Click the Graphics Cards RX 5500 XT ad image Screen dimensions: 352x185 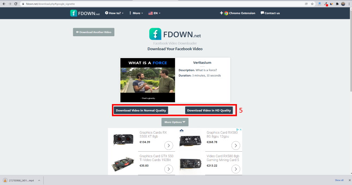click(123, 140)
